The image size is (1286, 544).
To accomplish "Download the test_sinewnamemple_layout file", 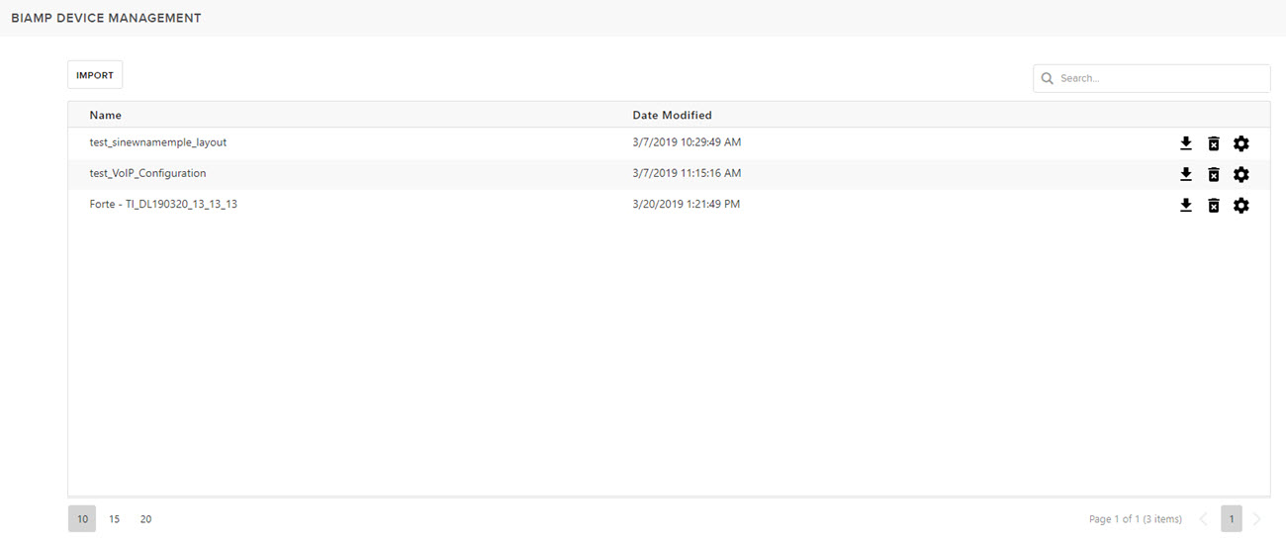I will (x=1186, y=143).
